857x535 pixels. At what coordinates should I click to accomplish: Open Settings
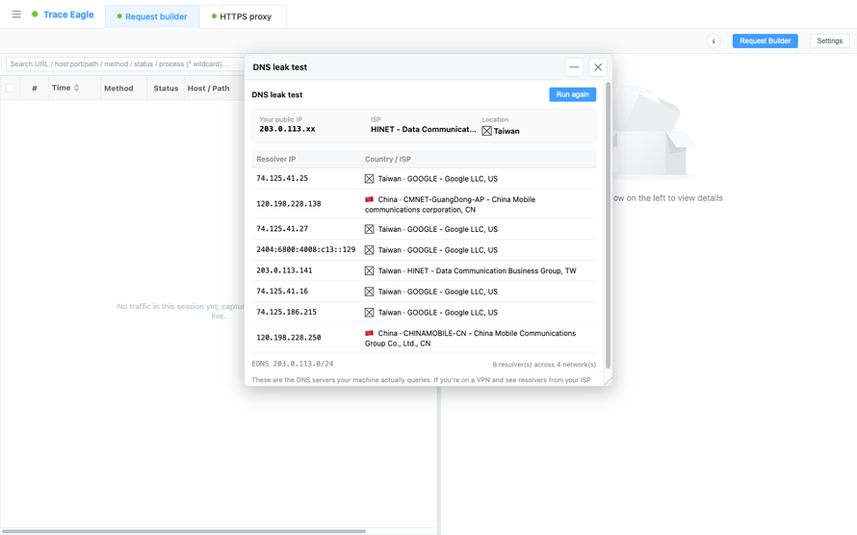coord(829,41)
